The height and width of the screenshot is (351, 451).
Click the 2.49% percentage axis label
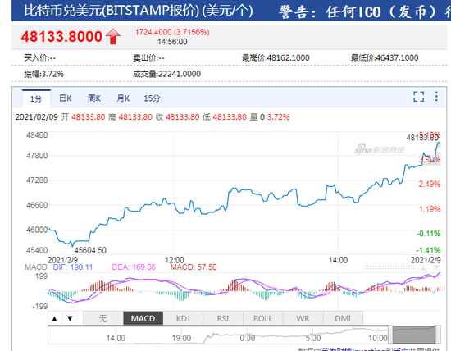[430, 184]
